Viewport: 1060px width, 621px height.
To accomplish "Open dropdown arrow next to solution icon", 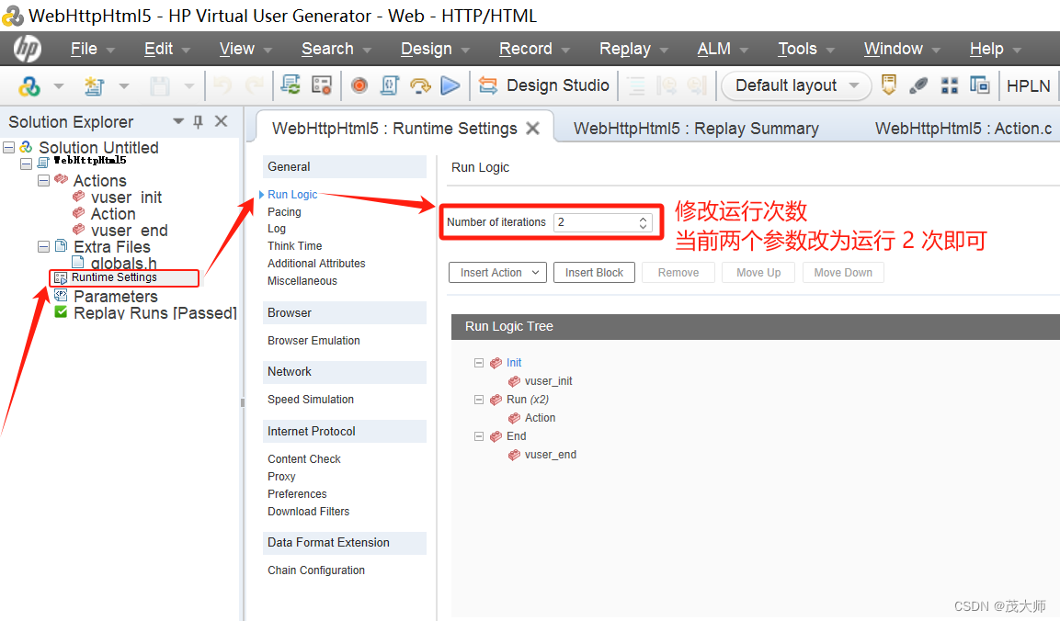I will [x=59, y=86].
